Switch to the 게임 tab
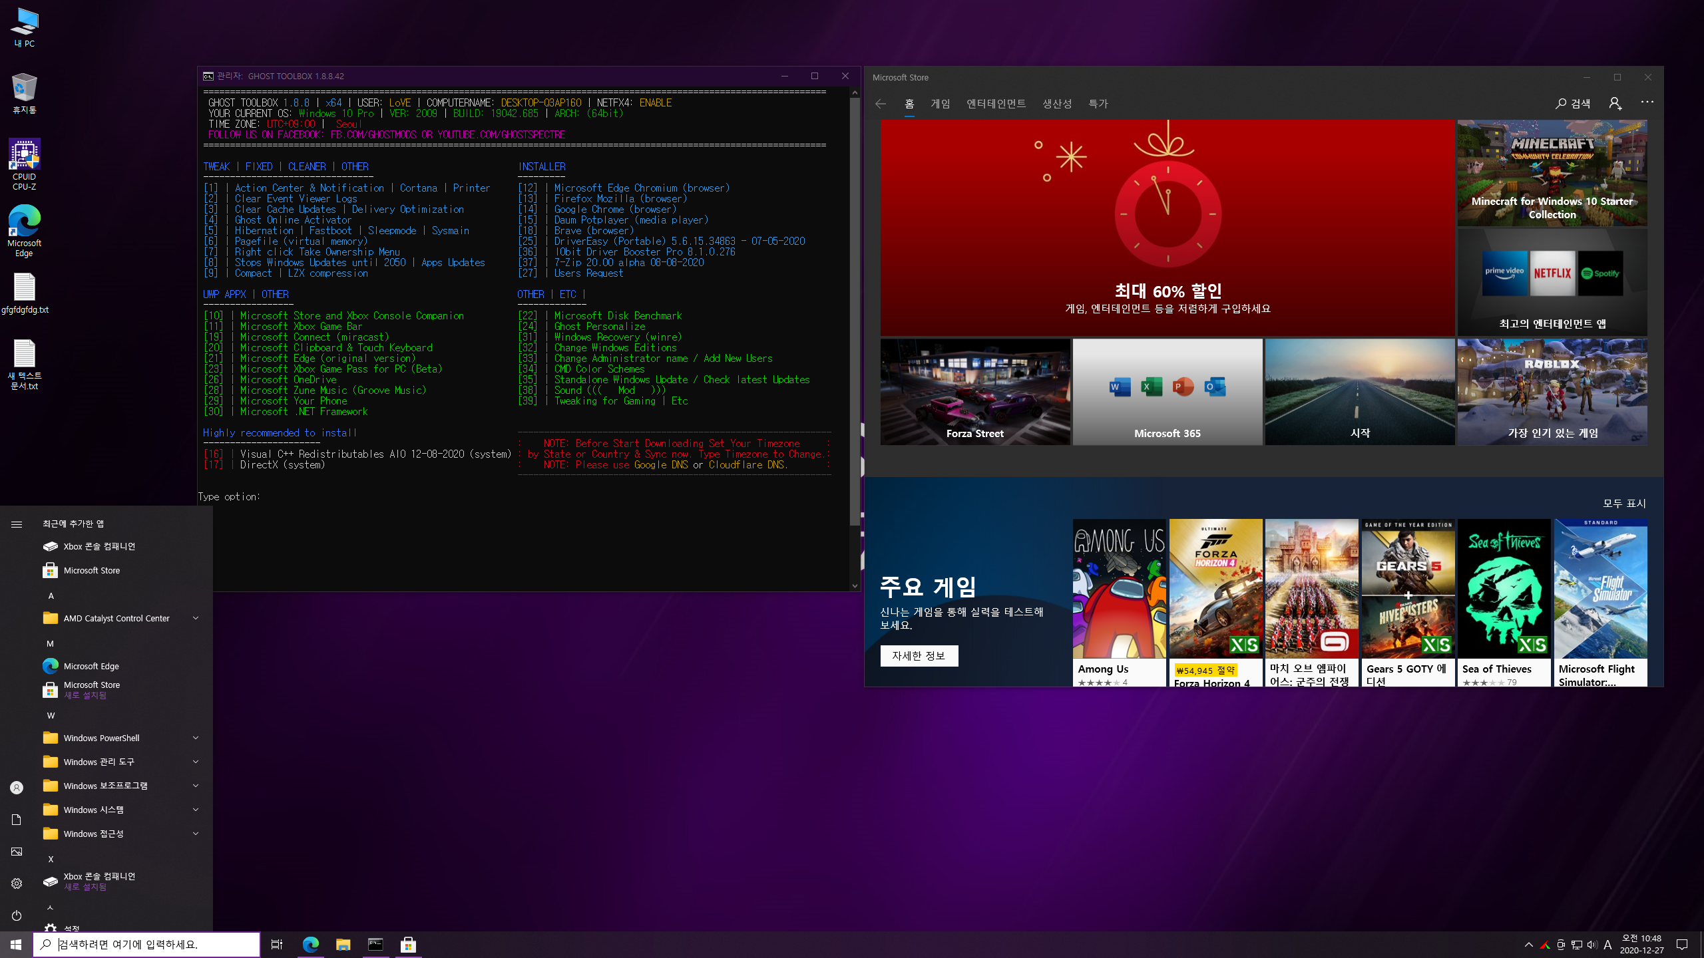The width and height of the screenshot is (1704, 958). pyautogui.click(x=940, y=104)
